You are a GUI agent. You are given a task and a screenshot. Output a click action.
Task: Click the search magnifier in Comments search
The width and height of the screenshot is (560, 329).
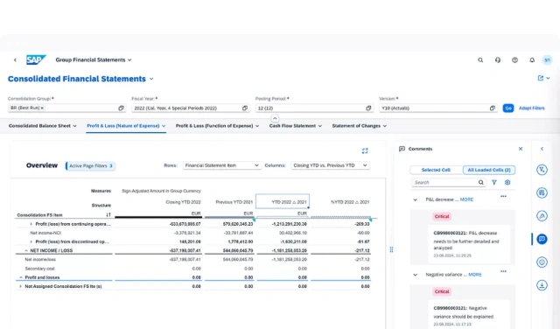pos(480,182)
